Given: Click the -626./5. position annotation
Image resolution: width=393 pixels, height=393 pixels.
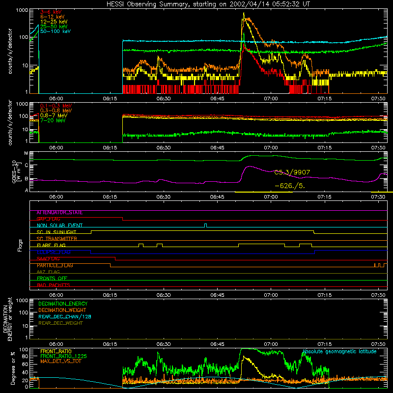Looking at the screenshot, I should pos(290,186).
